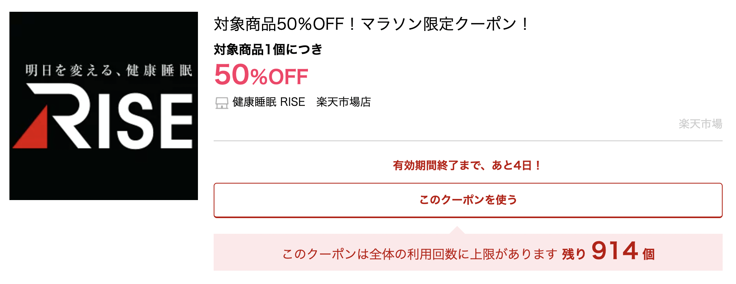Click the 有効期間終了まで、あと4日 notice
736x284 pixels.
(467, 166)
